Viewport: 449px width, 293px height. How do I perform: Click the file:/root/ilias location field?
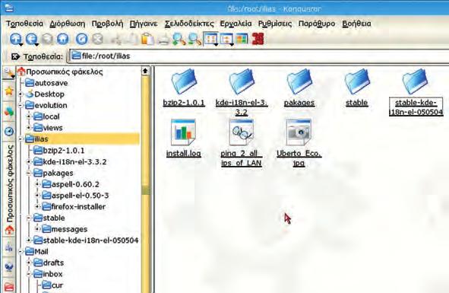(x=259, y=56)
